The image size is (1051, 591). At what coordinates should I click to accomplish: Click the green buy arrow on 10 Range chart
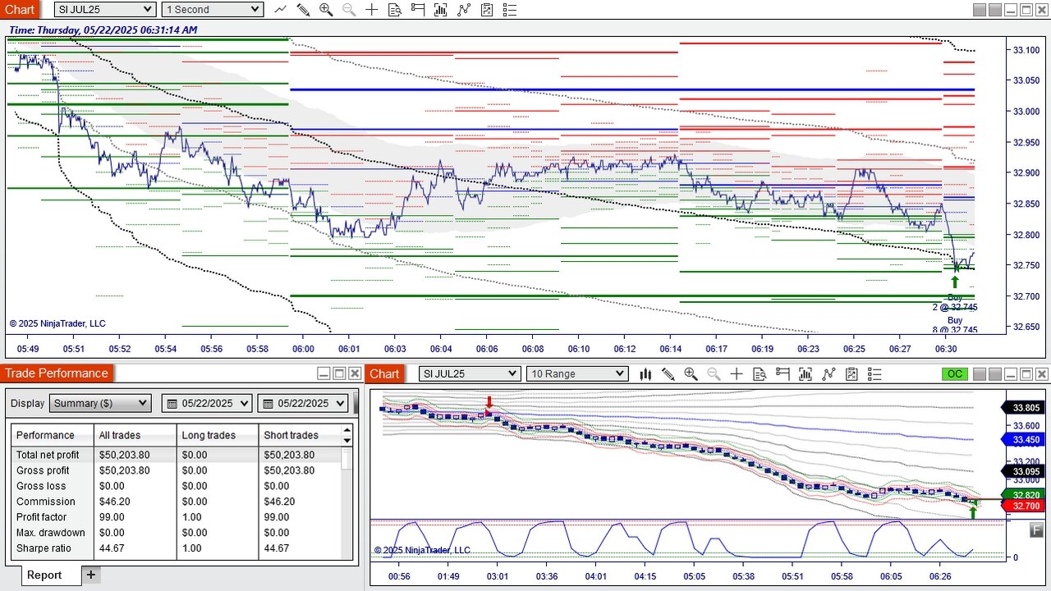tap(974, 512)
